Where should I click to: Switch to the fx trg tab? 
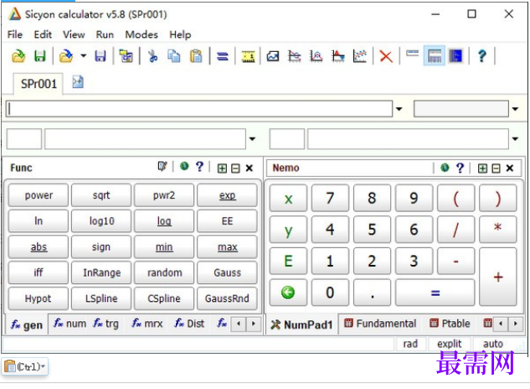(x=106, y=324)
